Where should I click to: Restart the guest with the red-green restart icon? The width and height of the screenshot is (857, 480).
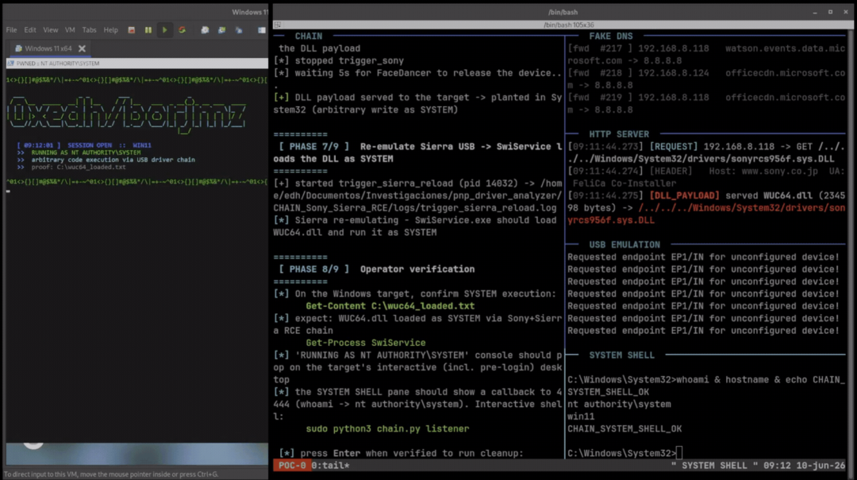[182, 30]
